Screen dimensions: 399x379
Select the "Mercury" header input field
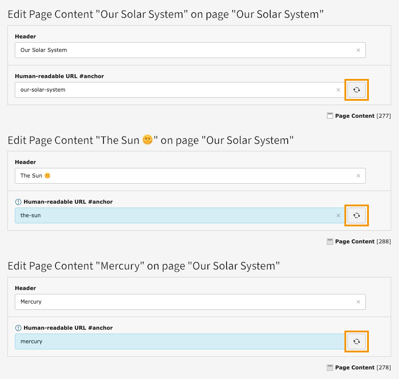175,302
